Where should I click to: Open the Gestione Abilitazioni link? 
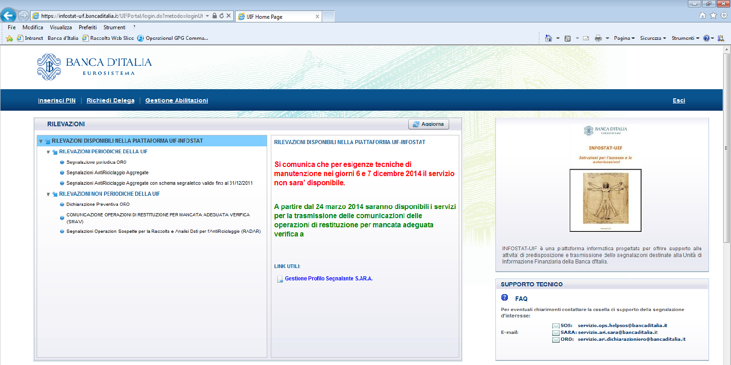coord(176,100)
